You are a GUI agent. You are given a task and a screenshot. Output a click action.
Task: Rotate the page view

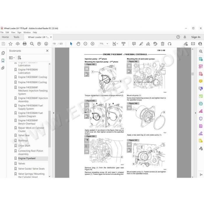point(170,44)
